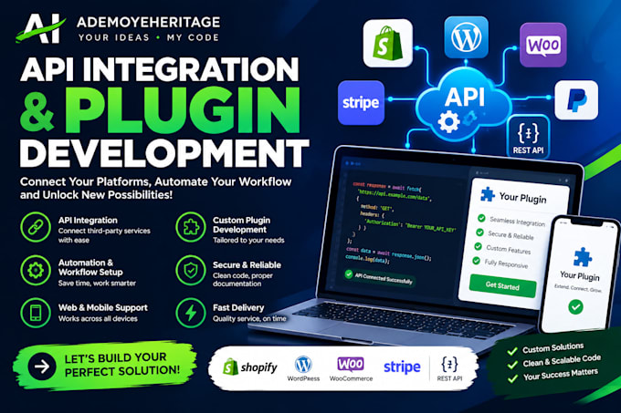The width and height of the screenshot is (621, 413).
Task: Click the puzzle piece Custom Plugin Development icon
Action: (191, 227)
